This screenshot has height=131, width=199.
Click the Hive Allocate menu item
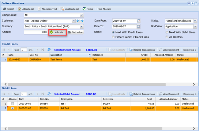(104, 9)
